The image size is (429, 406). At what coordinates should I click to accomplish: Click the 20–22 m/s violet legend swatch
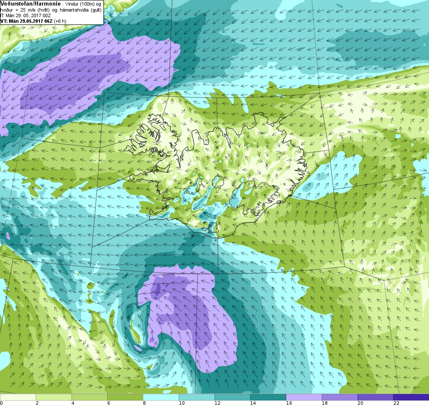(375, 397)
